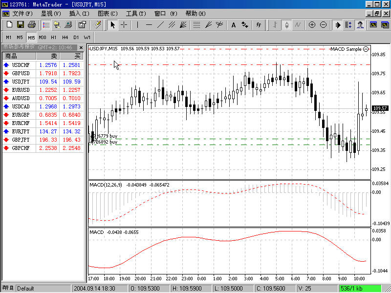Switch to H4 timeframe
Screen dimensions: 391x293
[65, 38]
